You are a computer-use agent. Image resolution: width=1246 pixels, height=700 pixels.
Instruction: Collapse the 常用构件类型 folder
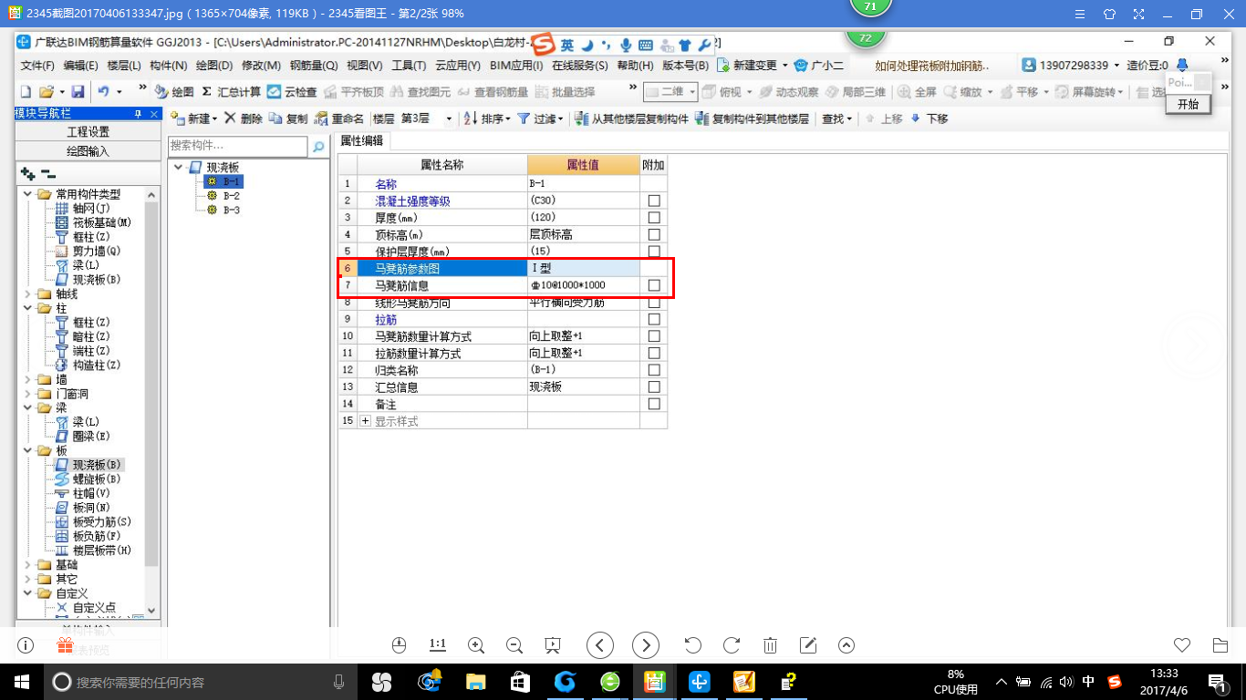[26, 194]
